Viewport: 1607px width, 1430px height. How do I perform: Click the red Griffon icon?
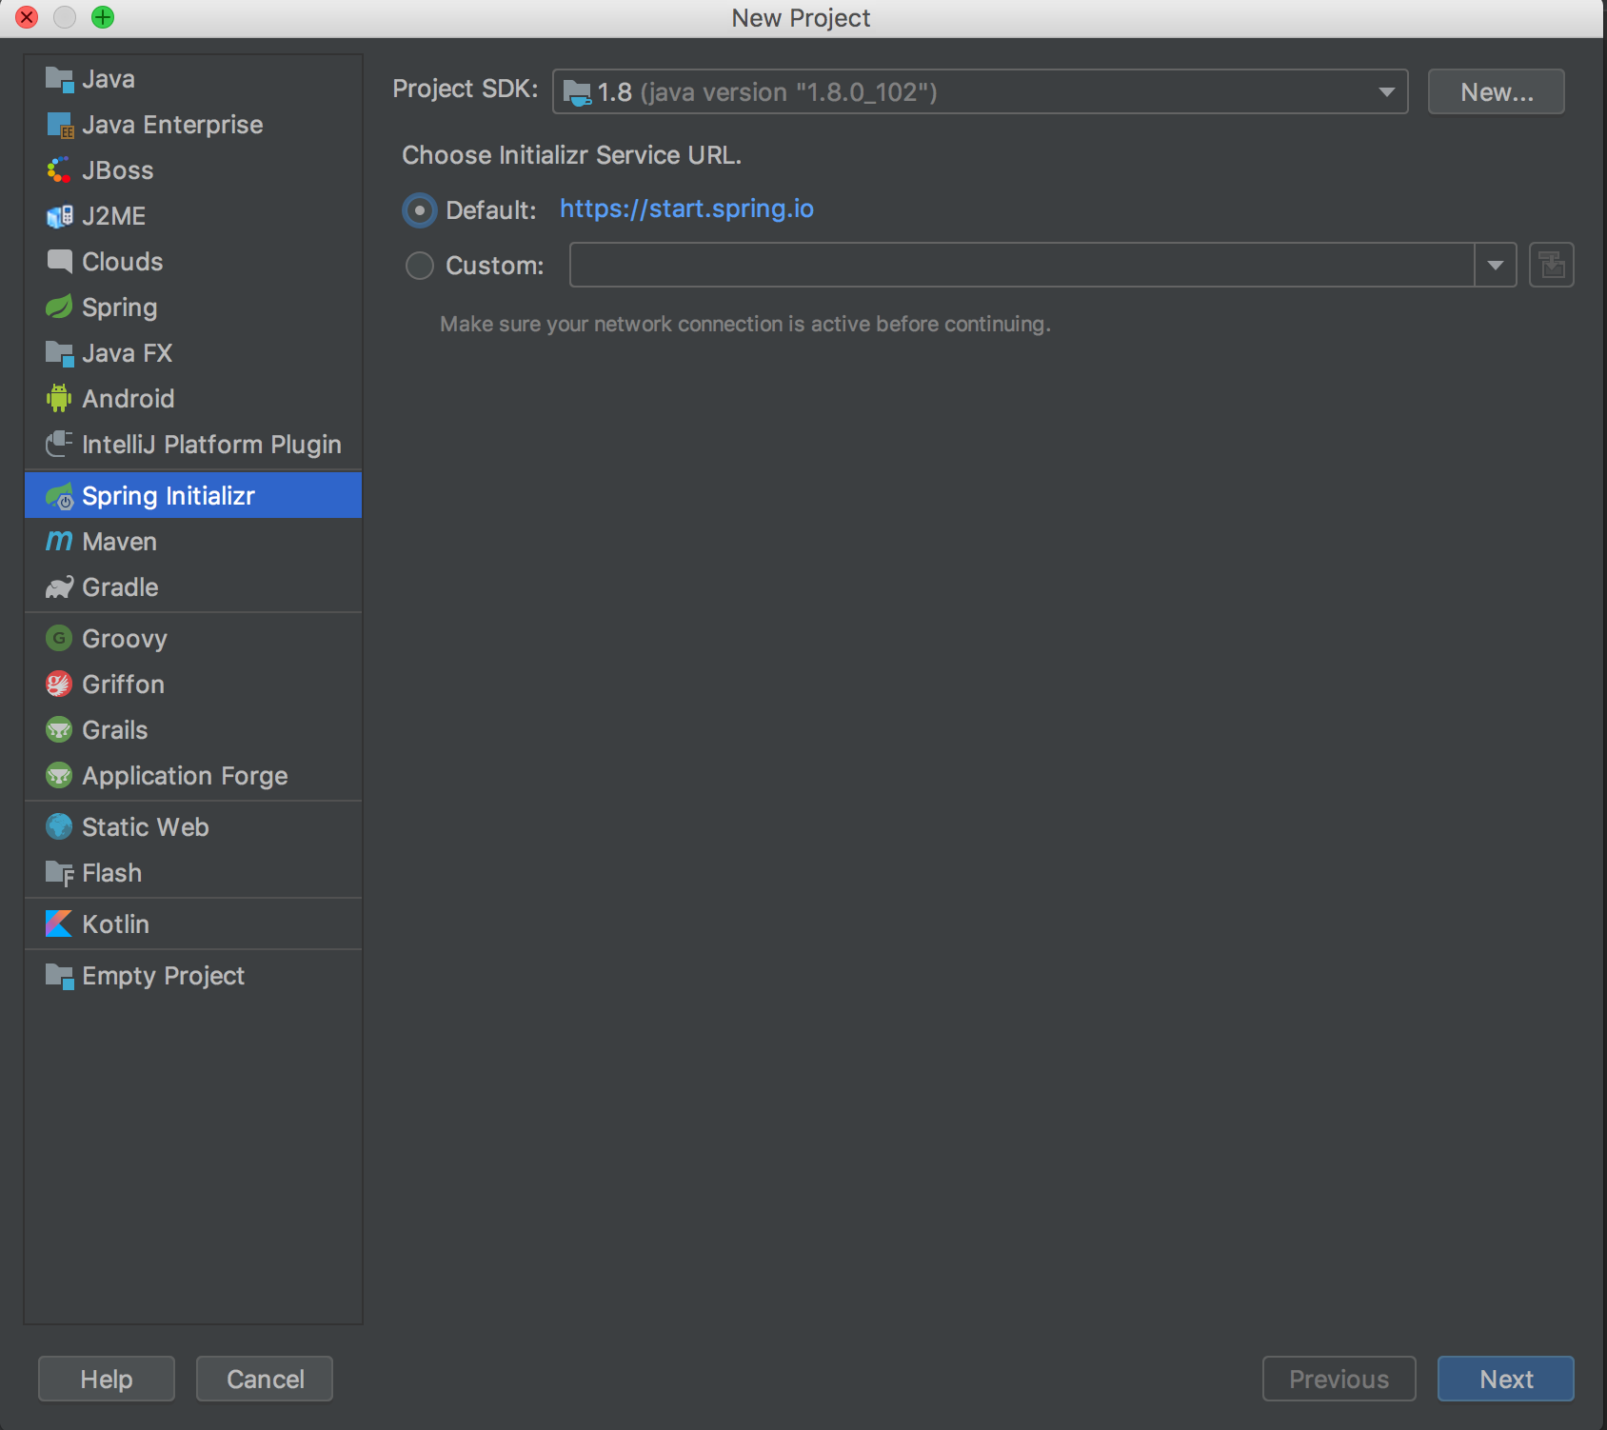click(59, 685)
